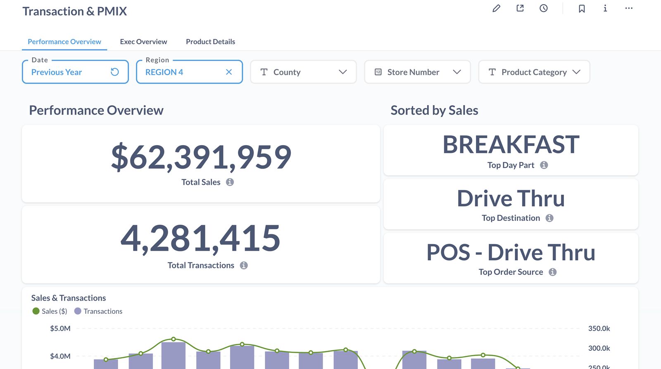Click the tallest purple transactions bar
The width and height of the screenshot is (661, 369).
click(x=174, y=355)
